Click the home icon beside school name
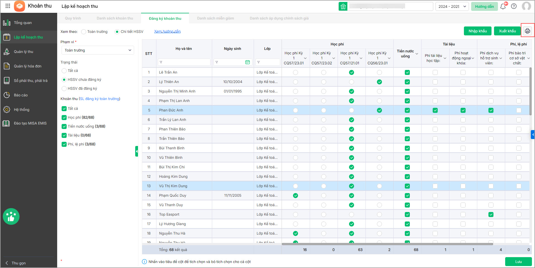535x268 pixels. tap(343, 6)
